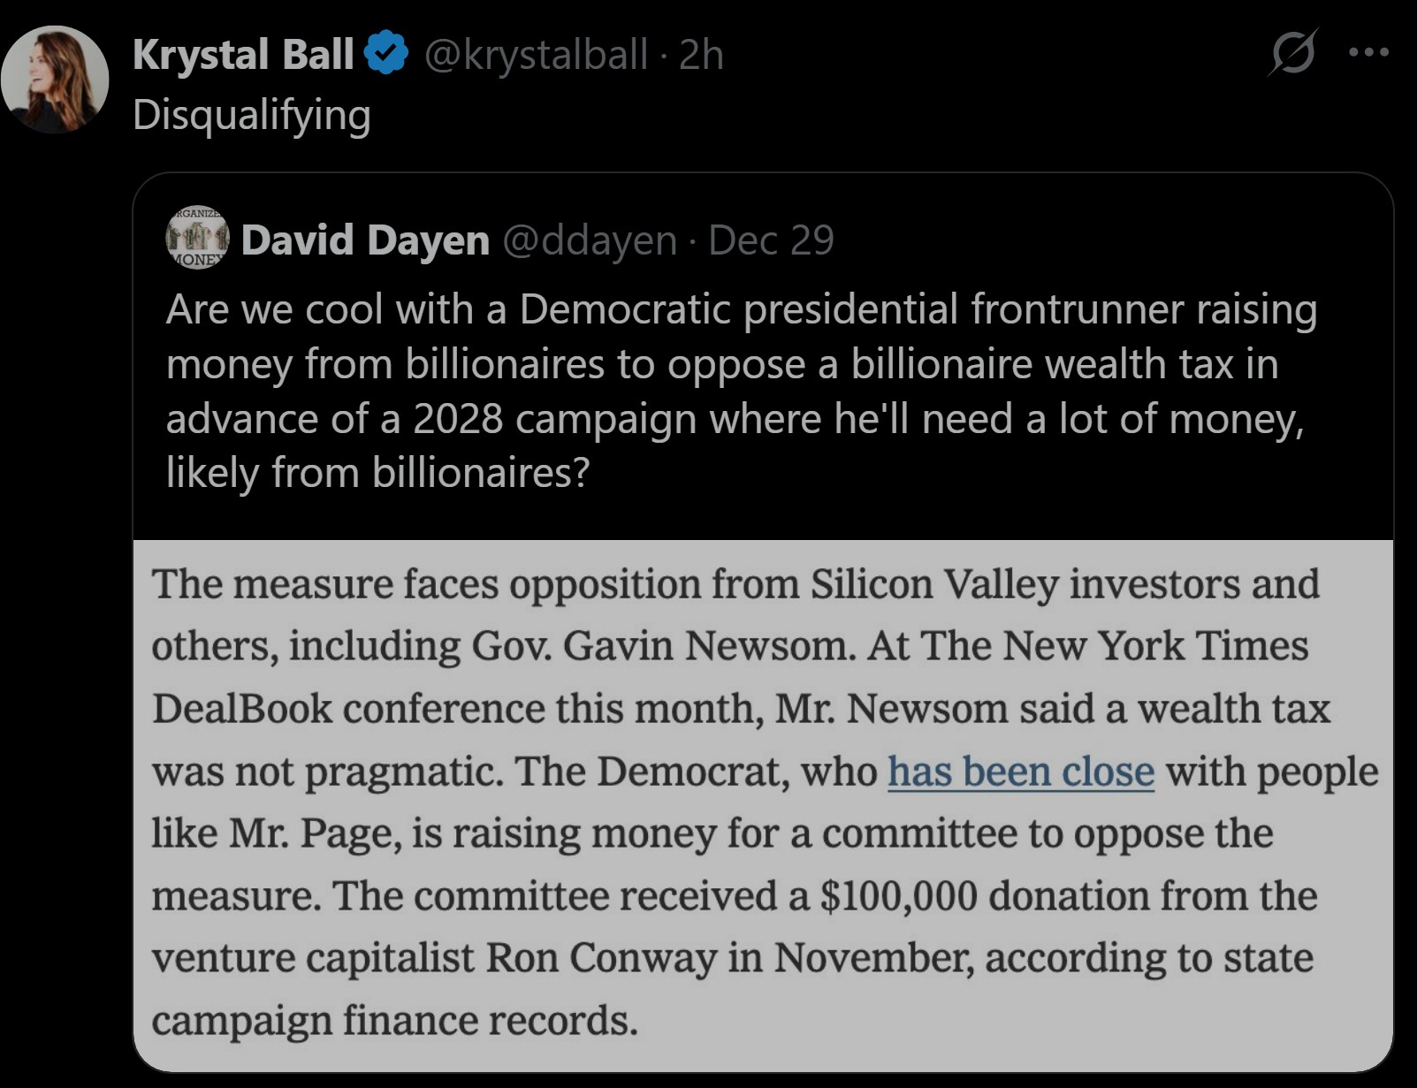Open David Dayen's profile name
This screenshot has height=1088, width=1417.
(x=365, y=240)
